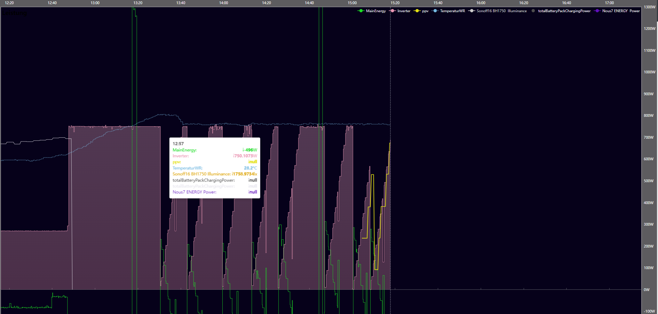Click the 300W power axis label

(649, 224)
